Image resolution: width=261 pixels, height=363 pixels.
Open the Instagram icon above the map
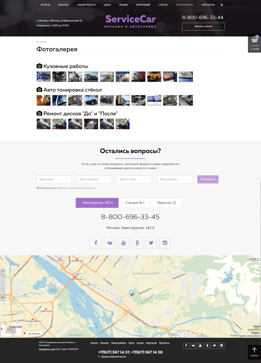165,243
